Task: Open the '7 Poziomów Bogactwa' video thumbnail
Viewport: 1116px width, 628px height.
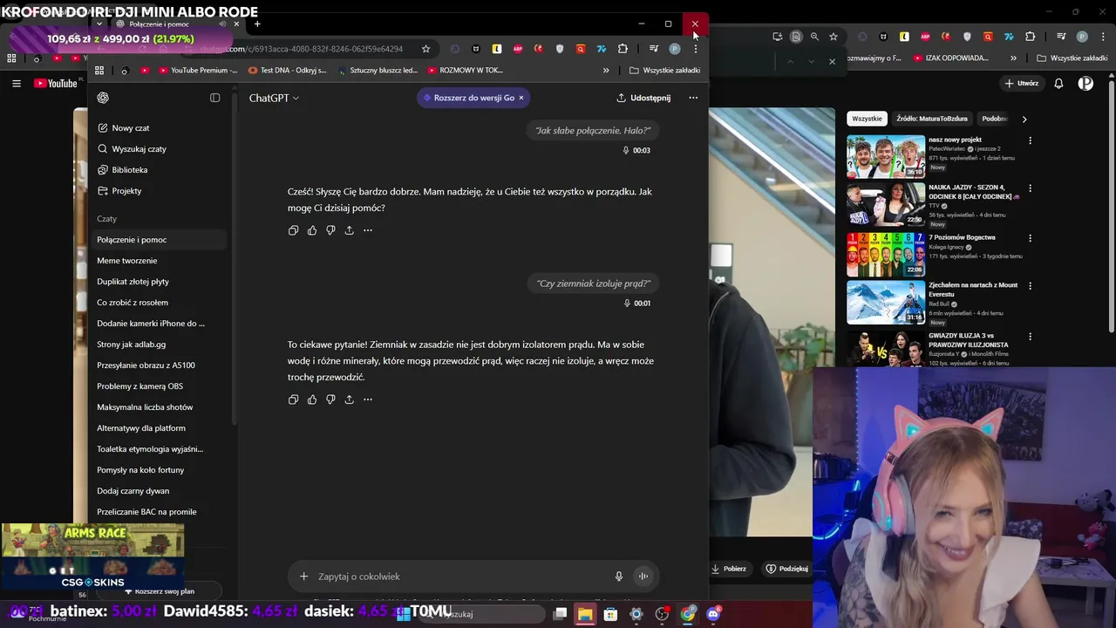Action: point(886,254)
